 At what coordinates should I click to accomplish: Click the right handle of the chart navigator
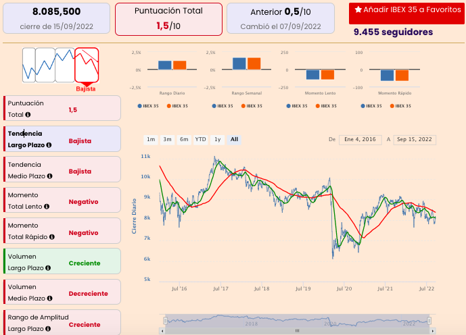(x=429, y=320)
